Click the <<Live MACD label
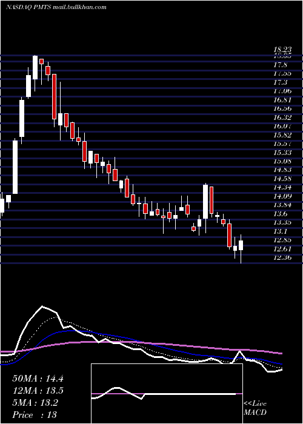303x424 pixels. tap(255, 408)
